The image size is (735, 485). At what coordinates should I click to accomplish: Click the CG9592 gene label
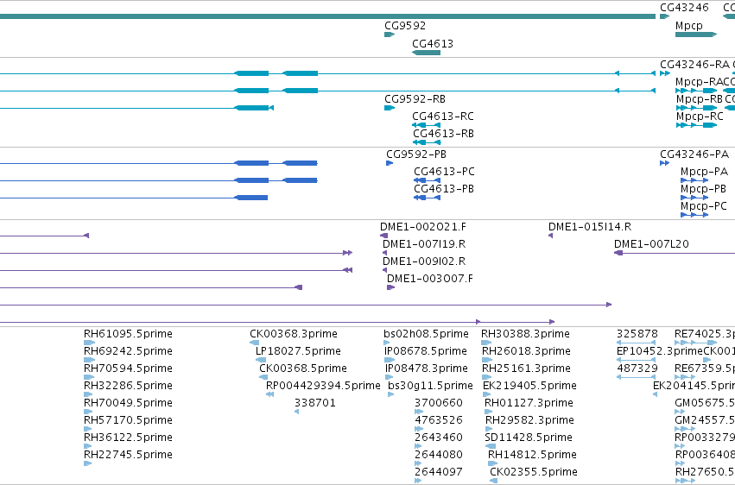[405, 26]
